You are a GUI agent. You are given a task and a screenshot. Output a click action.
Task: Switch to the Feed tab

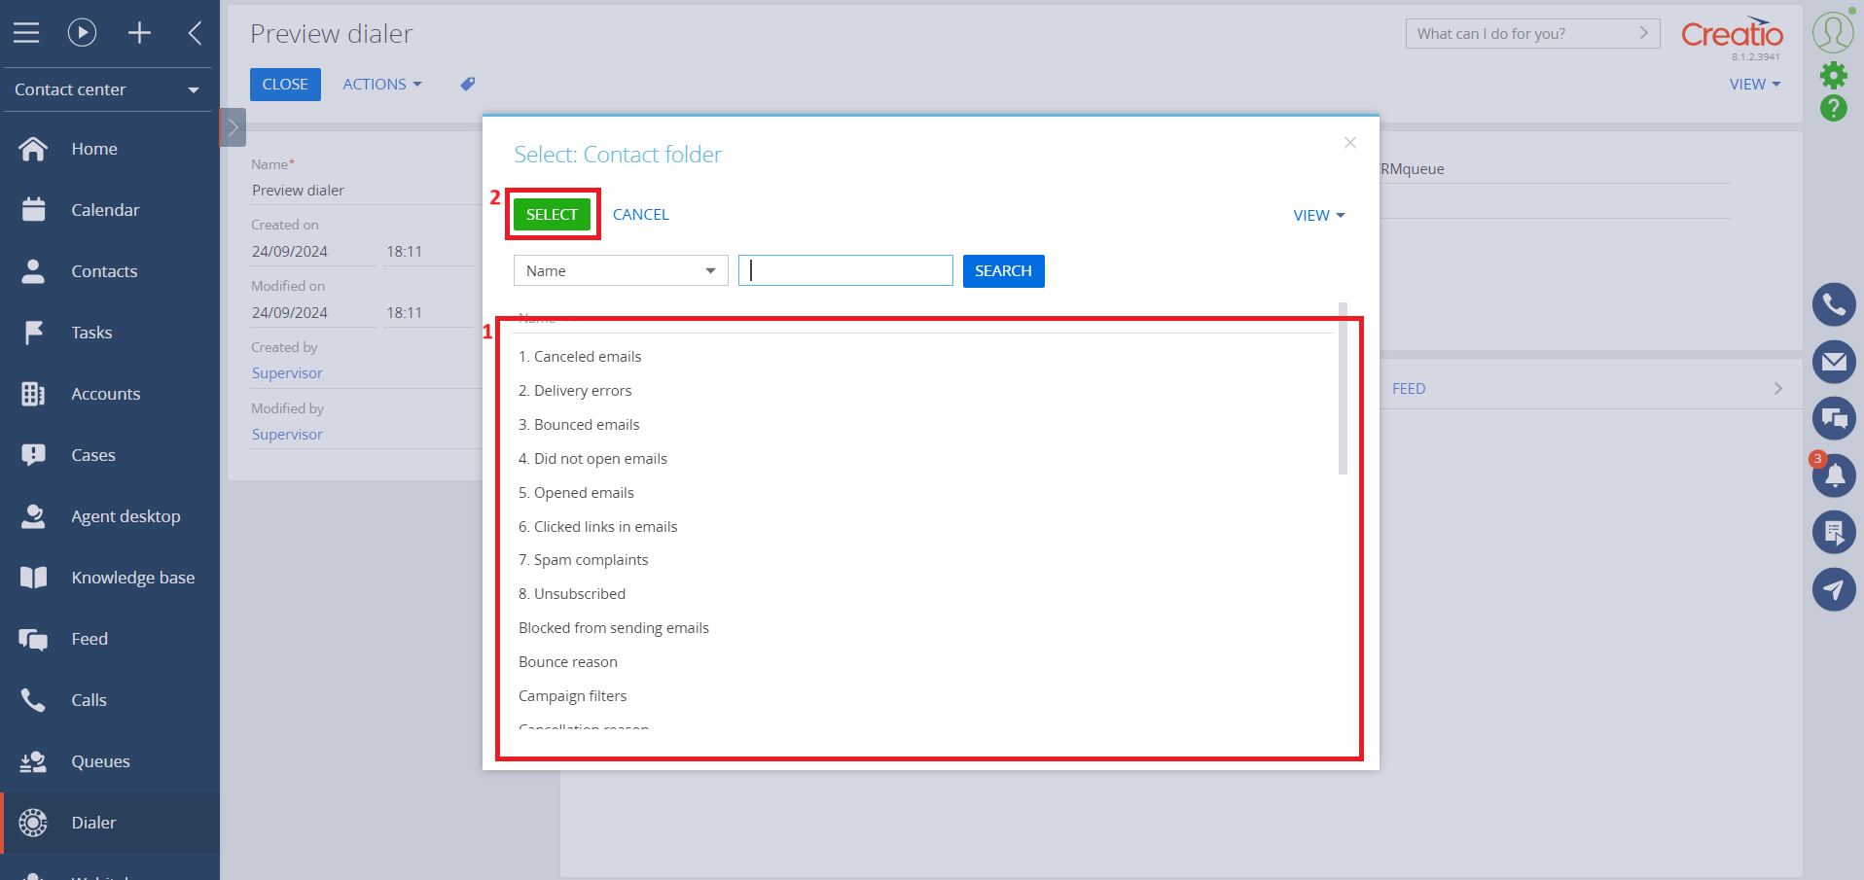click(1409, 389)
